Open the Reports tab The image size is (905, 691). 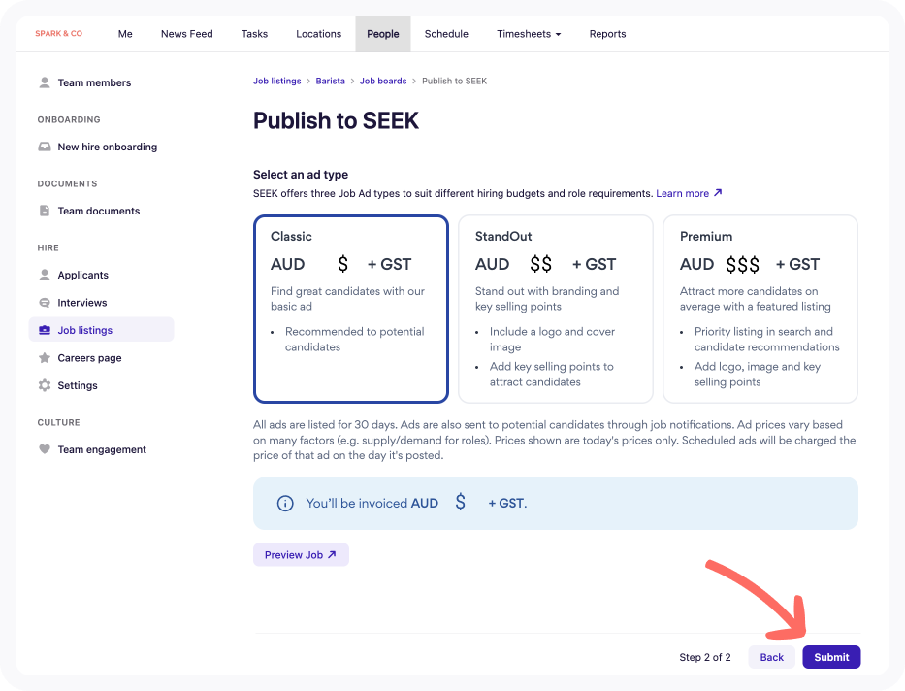click(608, 33)
